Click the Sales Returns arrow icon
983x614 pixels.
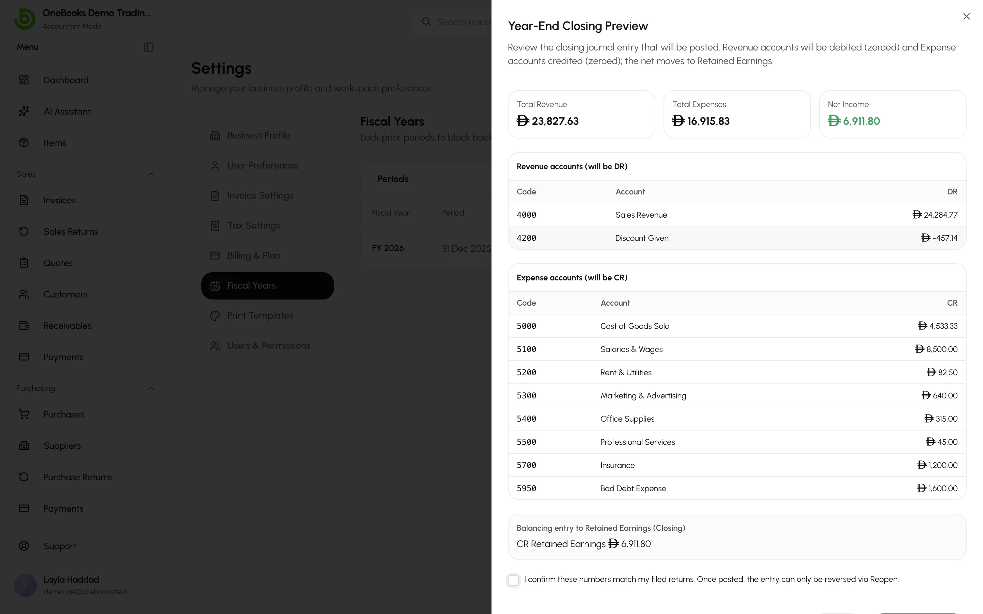click(24, 232)
